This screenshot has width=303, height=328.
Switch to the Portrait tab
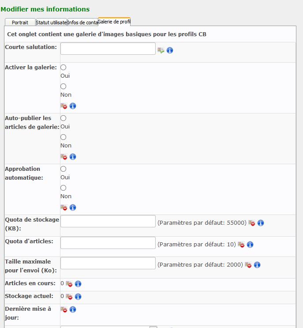[20, 22]
